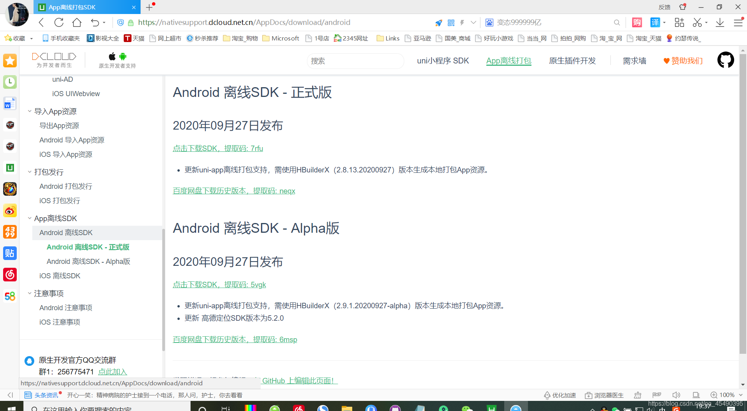Open the extensions grid icon
Screen dimensions: 747x411
coord(679,23)
